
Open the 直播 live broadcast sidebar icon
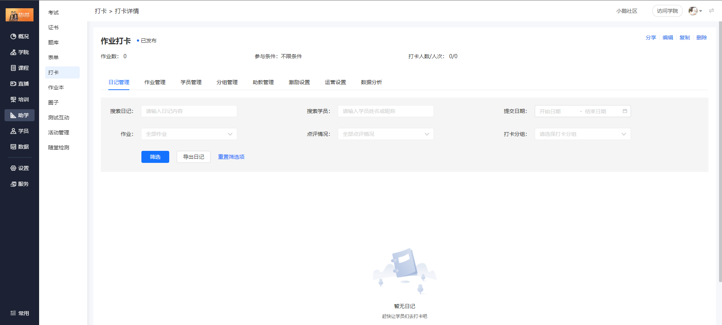pos(13,84)
